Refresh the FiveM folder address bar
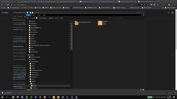This screenshot has height=99, width=177. tap(110, 18)
